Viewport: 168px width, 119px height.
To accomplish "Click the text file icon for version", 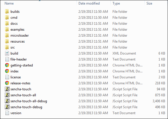I will pyautogui.click(x=7, y=113).
